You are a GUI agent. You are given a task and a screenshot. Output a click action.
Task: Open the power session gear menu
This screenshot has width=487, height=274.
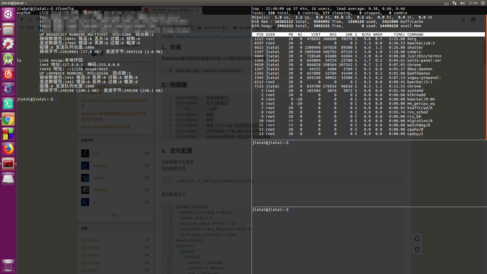click(x=483, y=3)
